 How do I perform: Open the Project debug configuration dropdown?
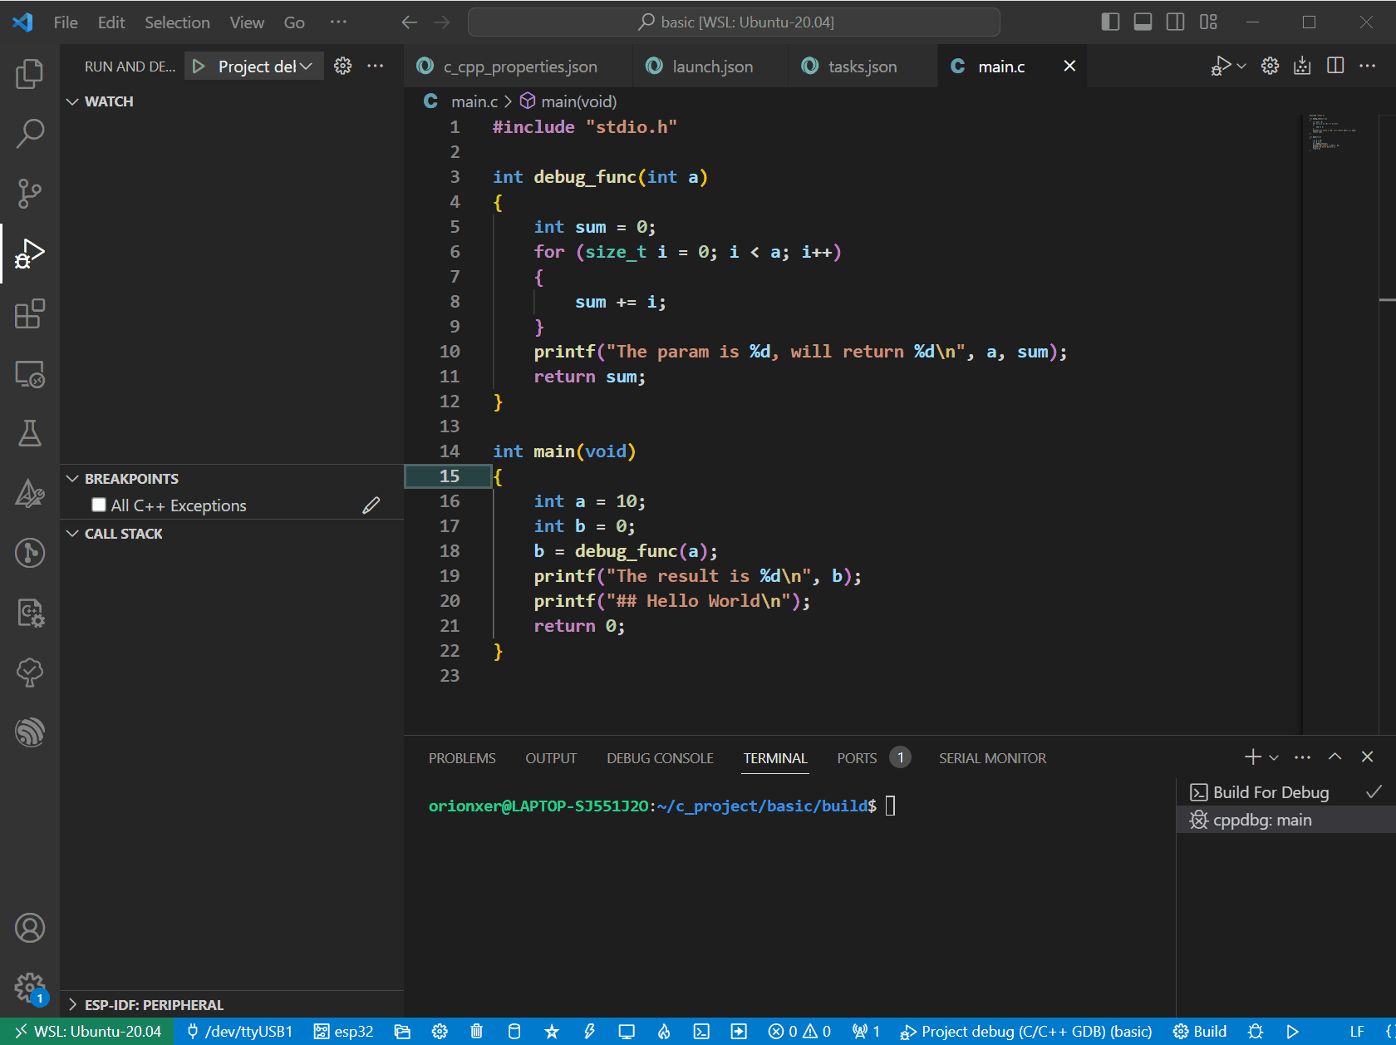(x=265, y=67)
